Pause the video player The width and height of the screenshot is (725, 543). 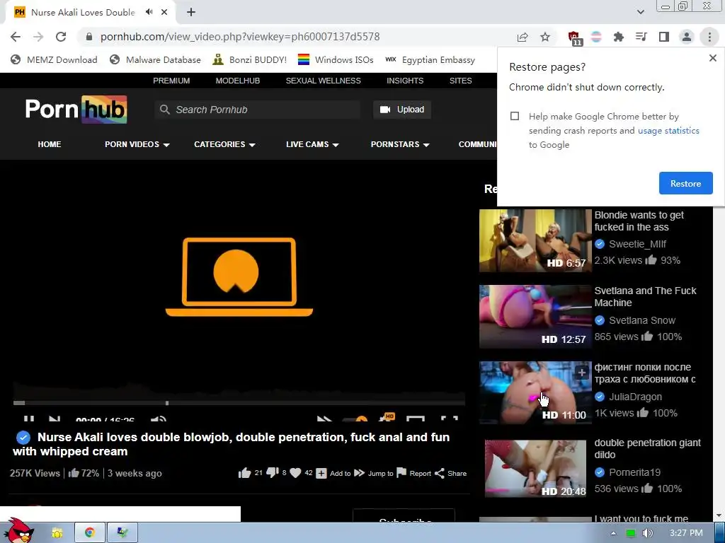point(28,419)
